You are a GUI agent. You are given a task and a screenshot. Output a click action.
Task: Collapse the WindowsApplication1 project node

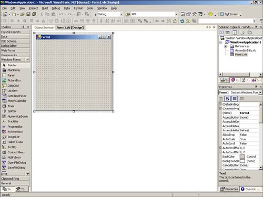point(221,43)
